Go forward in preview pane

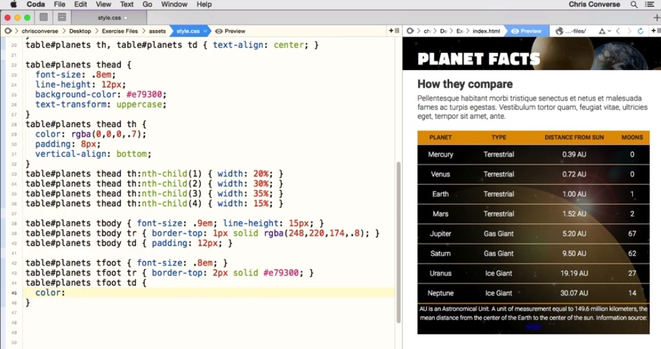pos(629,31)
